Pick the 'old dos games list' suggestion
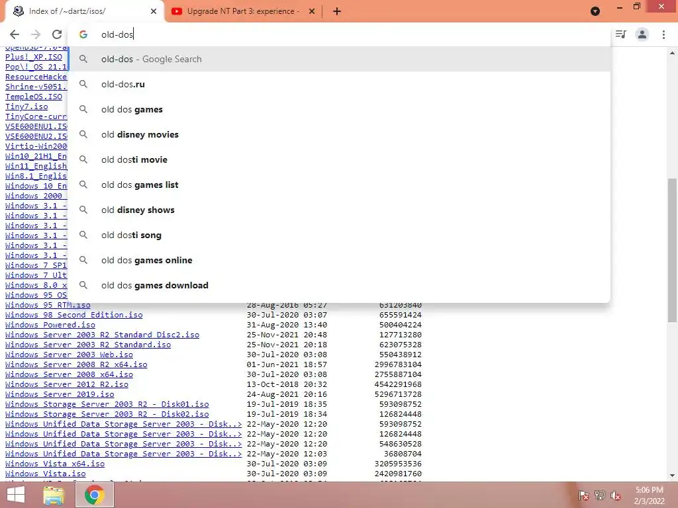678x508 pixels. point(340,185)
